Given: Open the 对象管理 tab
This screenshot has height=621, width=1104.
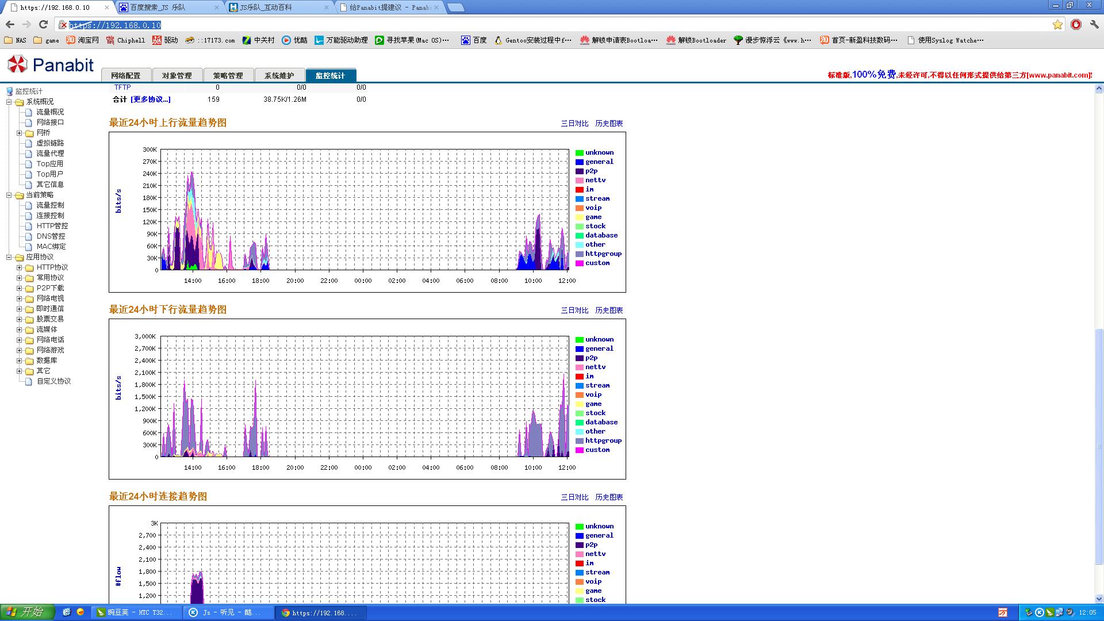Looking at the screenshot, I should click(177, 75).
